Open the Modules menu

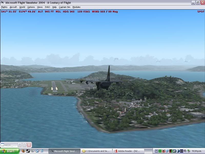coord(76,7)
